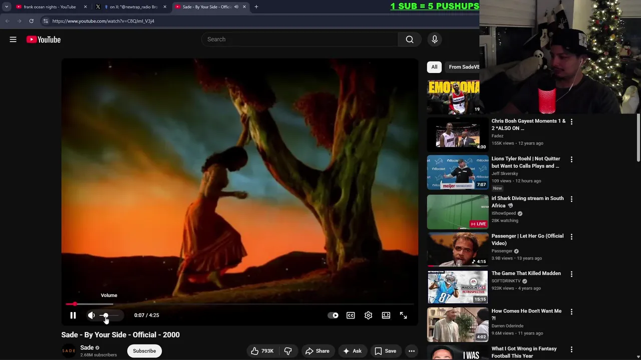Open How Comes He Don't Want Me title
This screenshot has height=360, width=641.
[526, 314]
